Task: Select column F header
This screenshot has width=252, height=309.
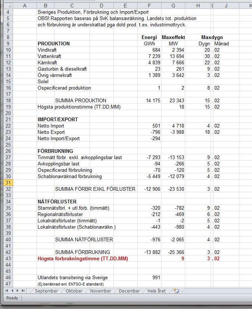Action: [149, 5]
